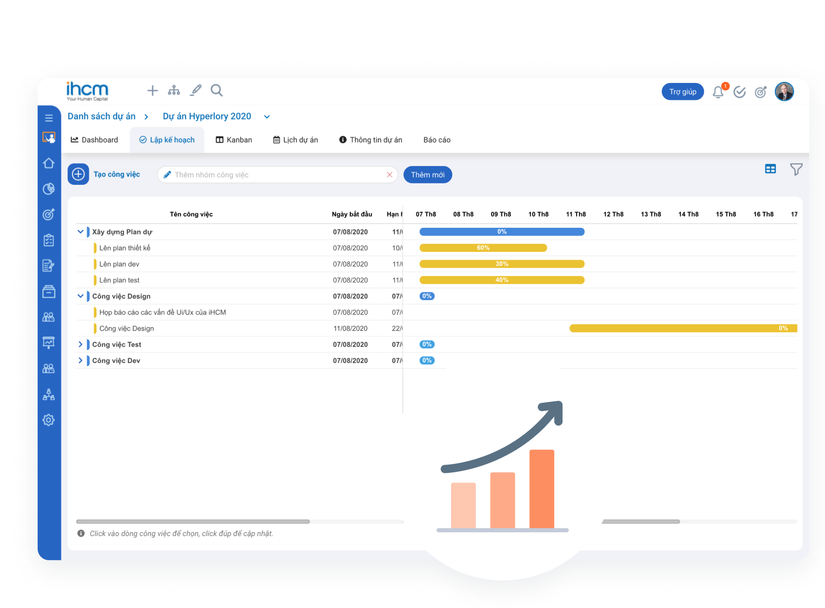Open the Dashboard tab
The image size is (825, 608).
(x=95, y=140)
